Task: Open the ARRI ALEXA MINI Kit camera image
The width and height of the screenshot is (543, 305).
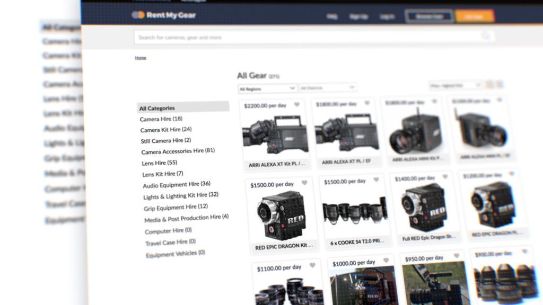Action: pyautogui.click(x=416, y=131)
